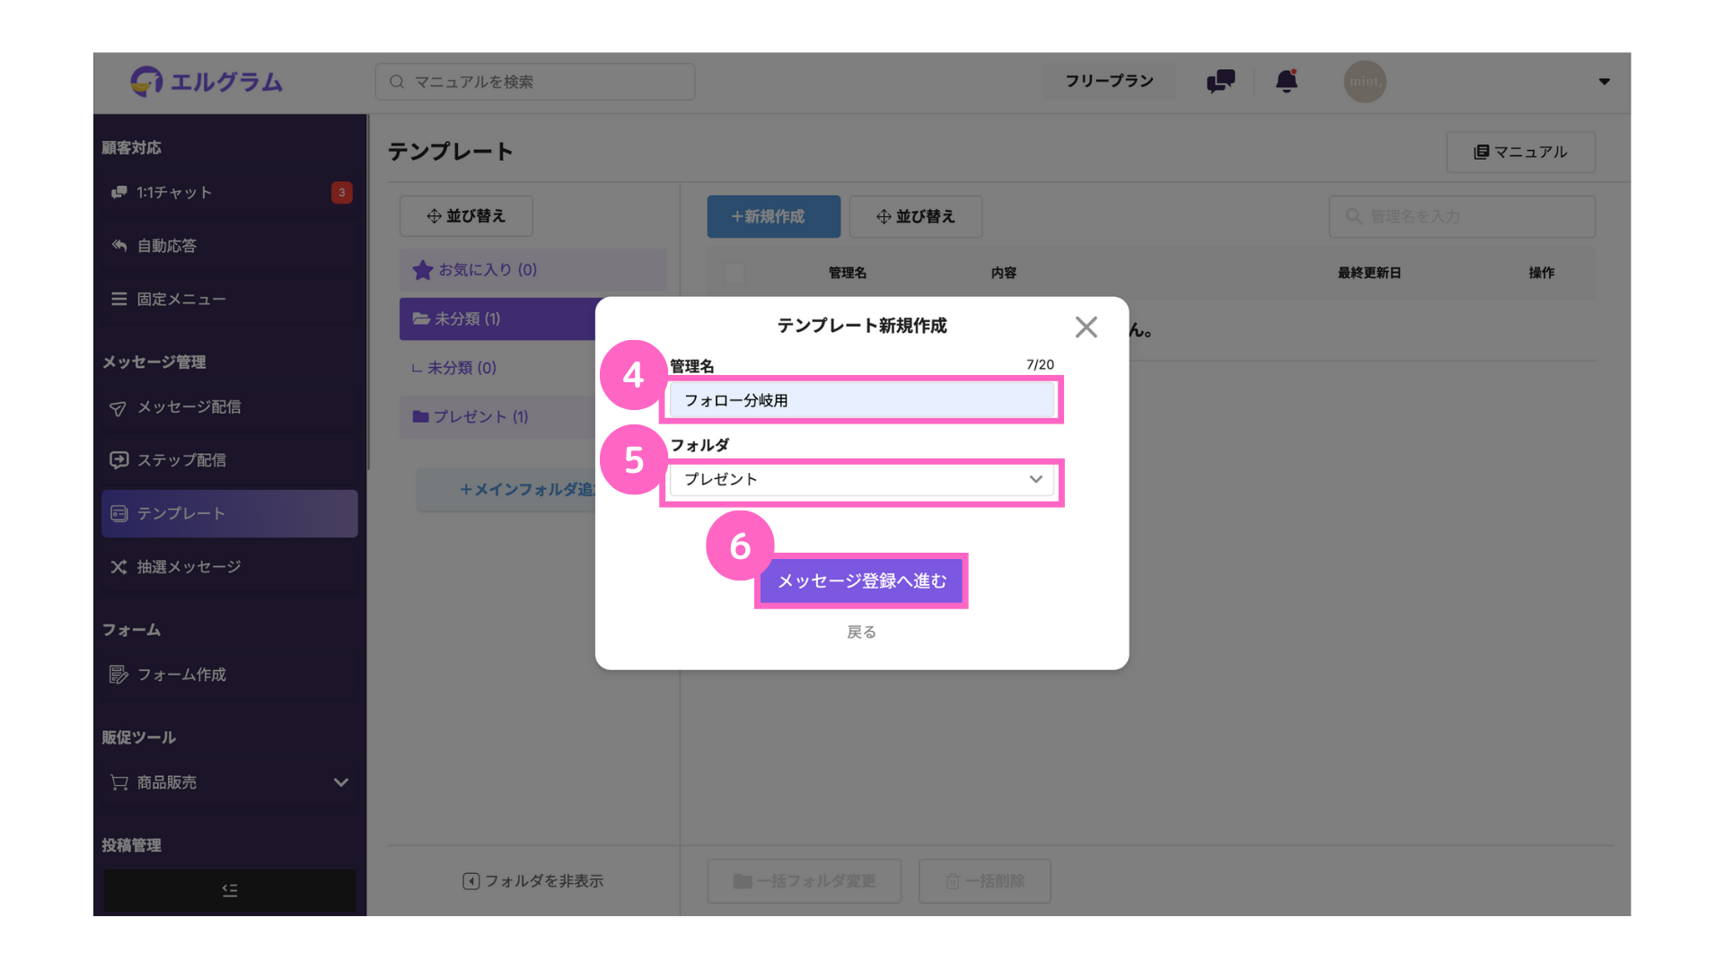Click the 戻る link
Screen dimensions: 1724x969
[x=861, y=633]
